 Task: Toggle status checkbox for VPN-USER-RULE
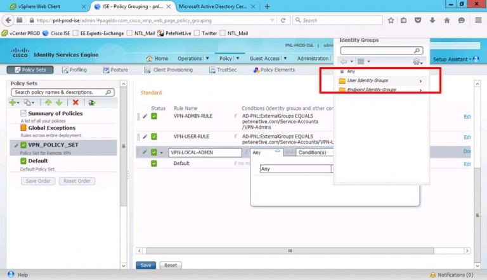click(x=154, y=137)
